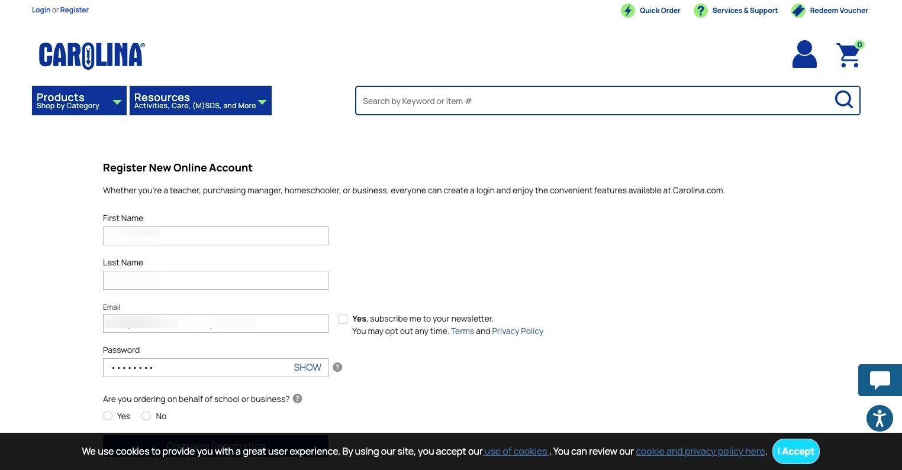Click the Services & Support question icon
This screenshot has width=902, height=470.
coord(700,11)
